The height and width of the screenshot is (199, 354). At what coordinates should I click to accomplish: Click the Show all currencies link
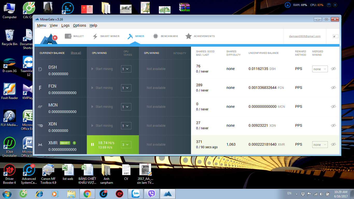(76, 53)
